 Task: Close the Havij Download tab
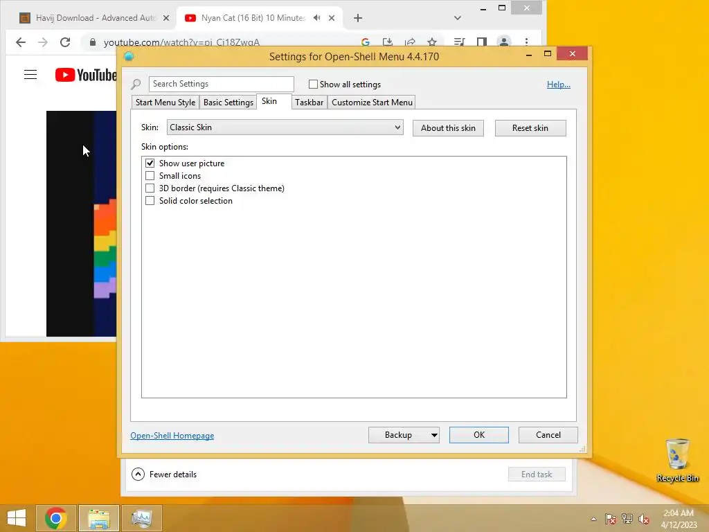pyautogui.click(x=166, y=18)
